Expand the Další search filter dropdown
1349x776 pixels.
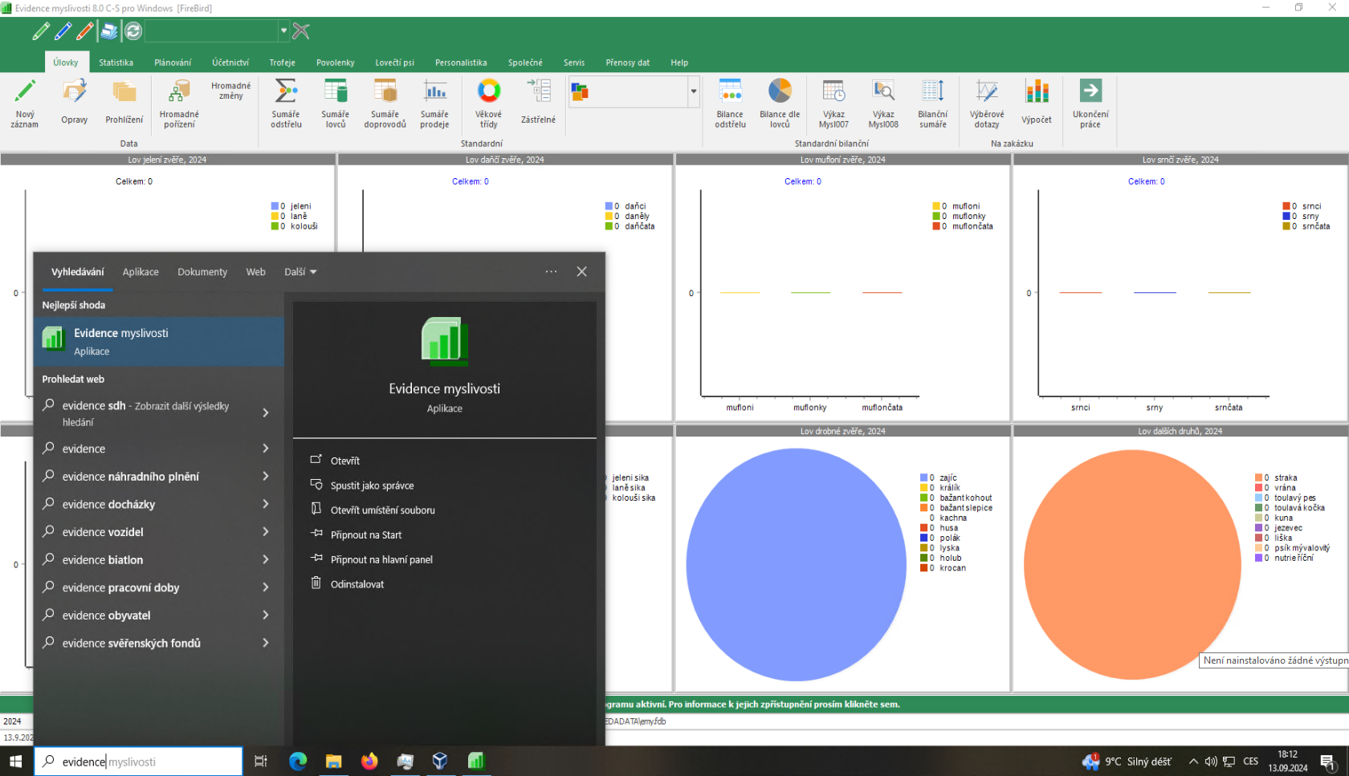click(x=300, y=272)
